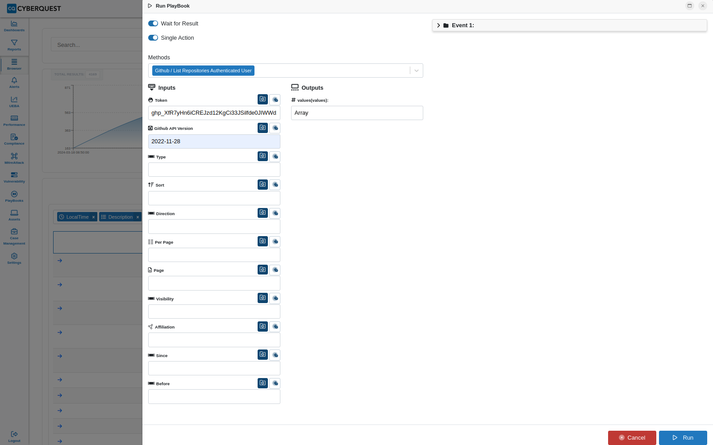Click dark folder icon beside Sort
Viewport: 713px width, 445px height.
(263, 184)
